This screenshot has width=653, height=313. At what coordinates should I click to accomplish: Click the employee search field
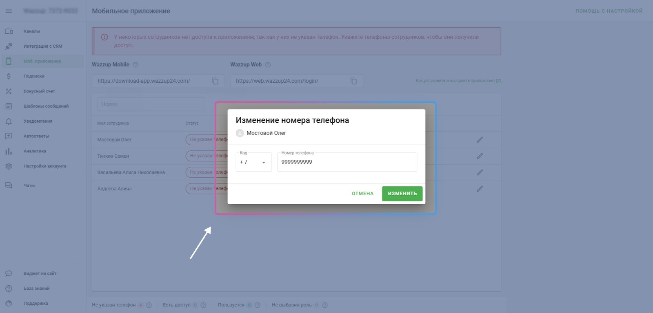(x=151, y=104)
